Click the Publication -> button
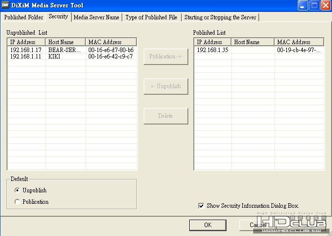 tap(166, 57)
